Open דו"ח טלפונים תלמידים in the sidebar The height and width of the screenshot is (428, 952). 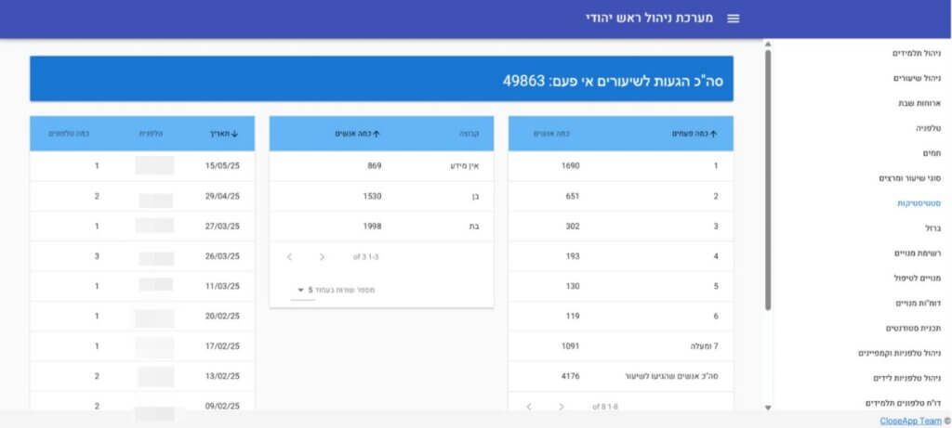(x=904, y=403)
